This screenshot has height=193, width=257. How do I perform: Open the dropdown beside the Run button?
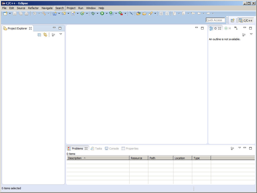click(107, 14)
